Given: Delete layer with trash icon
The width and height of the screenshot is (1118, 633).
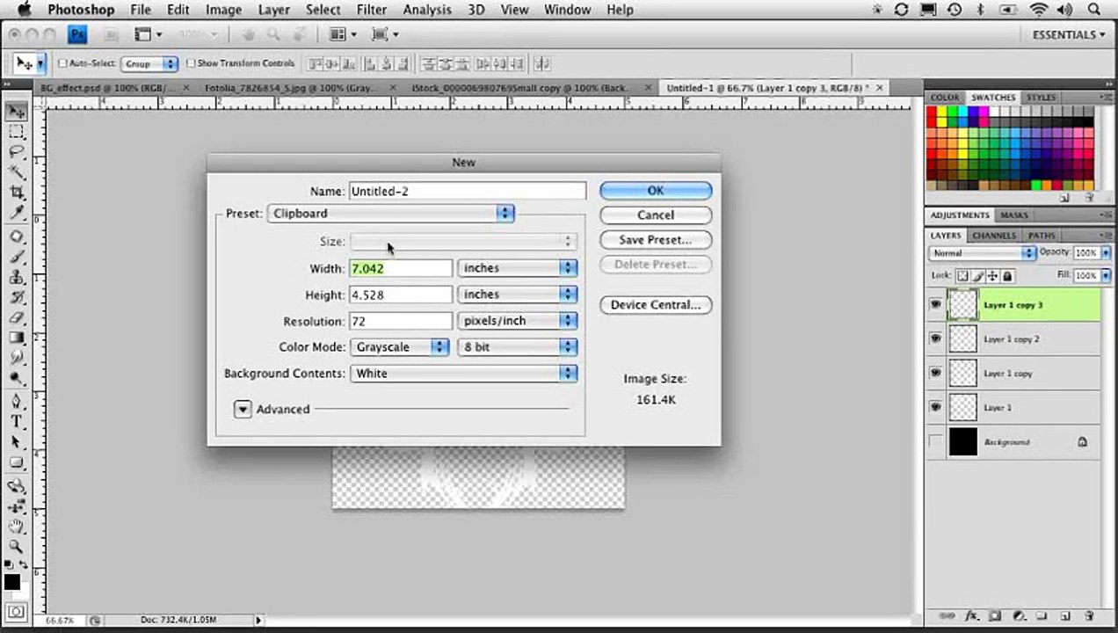Looking at the screenshot, I should (x=1089, y=615).
